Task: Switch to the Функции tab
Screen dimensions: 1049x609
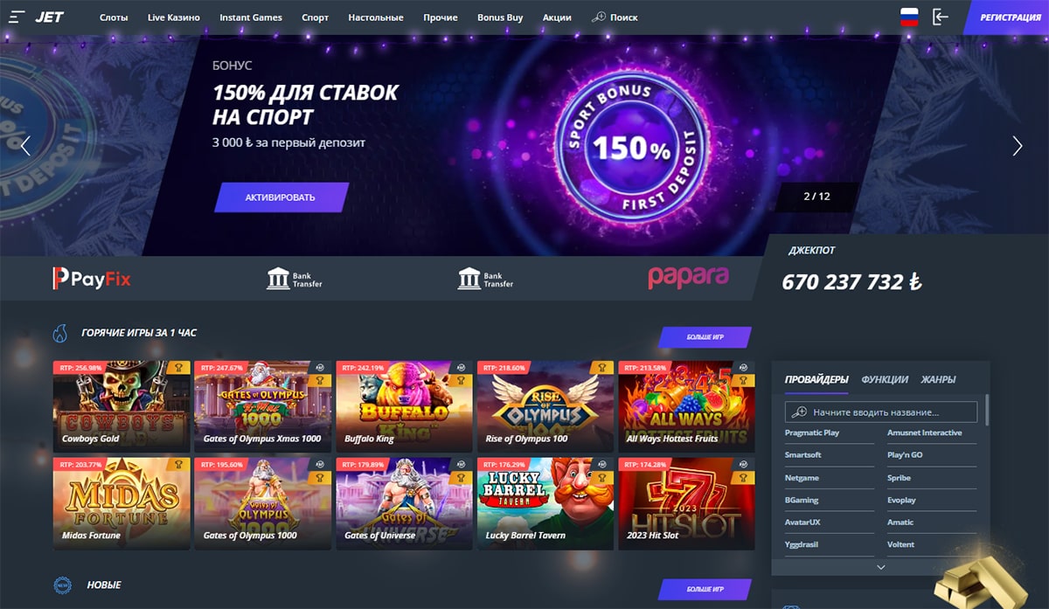Action: coord(885,379)
